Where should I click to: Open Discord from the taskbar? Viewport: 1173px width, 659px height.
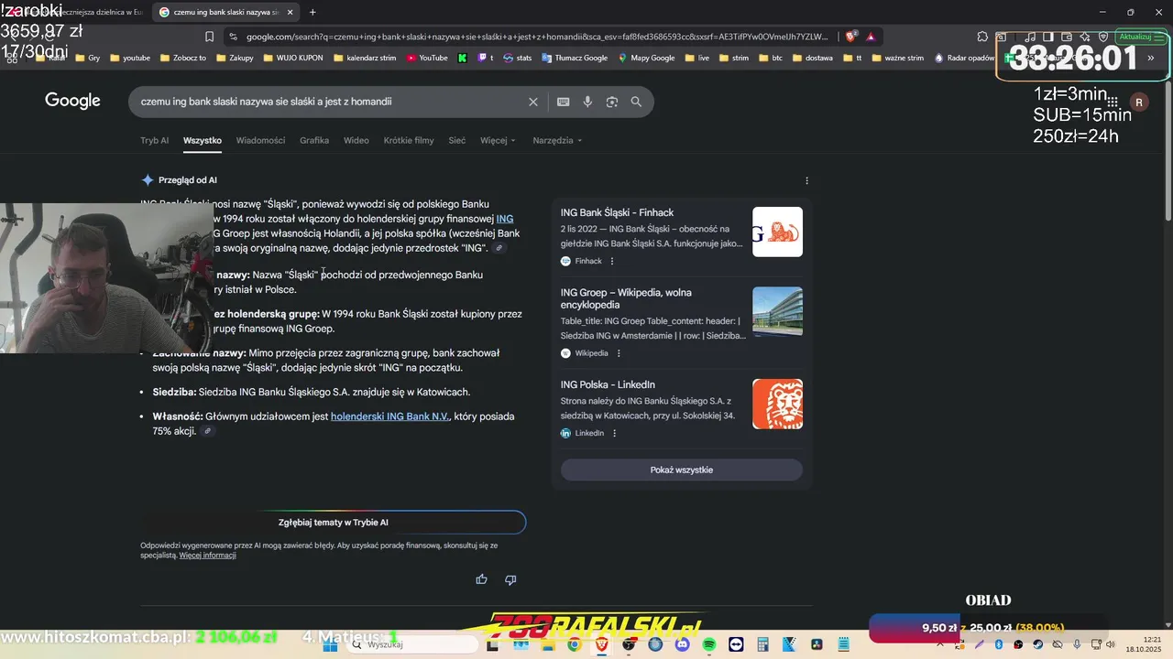[682, 645]
